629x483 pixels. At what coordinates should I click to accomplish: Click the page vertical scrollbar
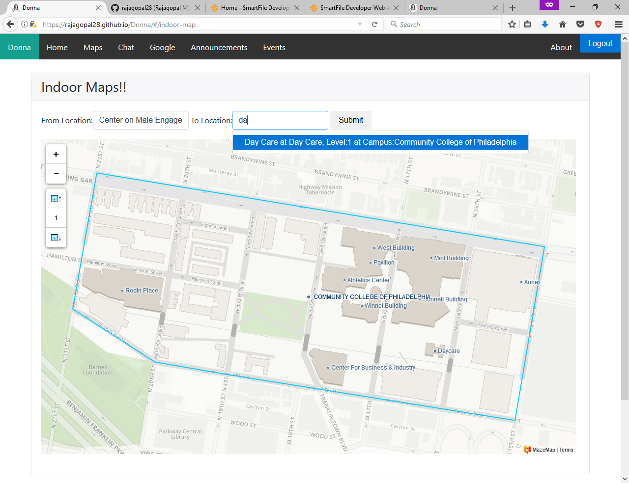click(625, 220)
